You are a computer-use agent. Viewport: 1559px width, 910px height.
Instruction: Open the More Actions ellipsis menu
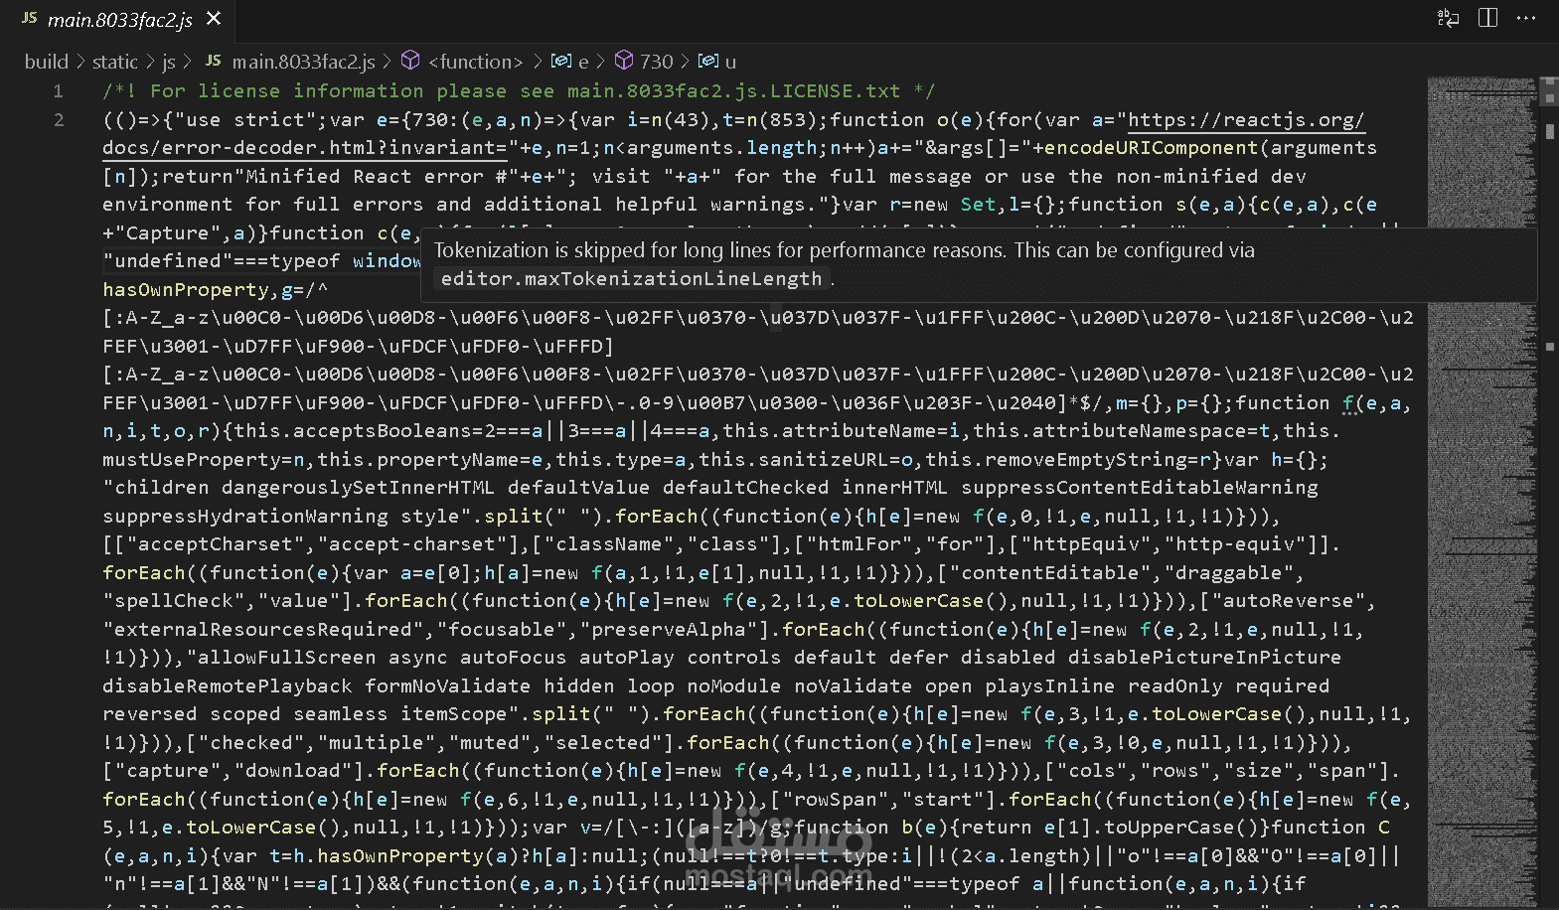coord(1526,18)
